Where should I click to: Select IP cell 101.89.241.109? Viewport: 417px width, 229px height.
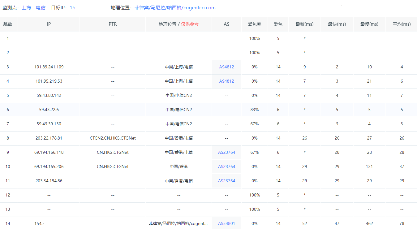click(49, 67)
